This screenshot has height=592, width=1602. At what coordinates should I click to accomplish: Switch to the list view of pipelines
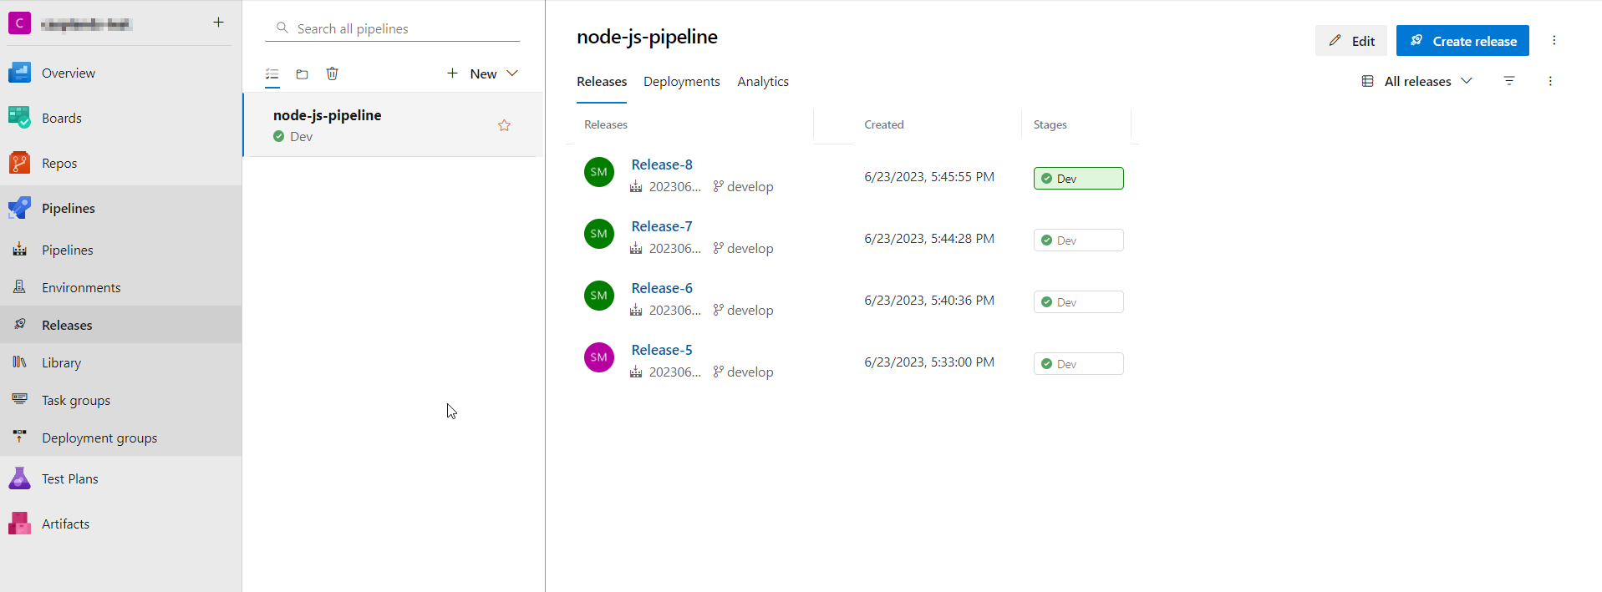272,74
